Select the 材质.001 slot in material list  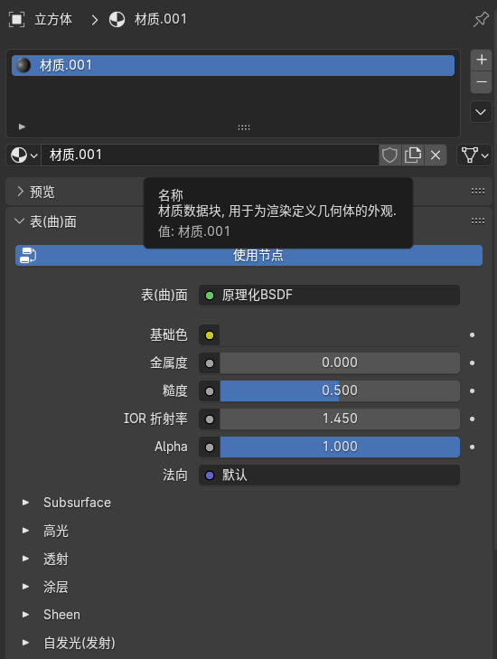(233, 66)
